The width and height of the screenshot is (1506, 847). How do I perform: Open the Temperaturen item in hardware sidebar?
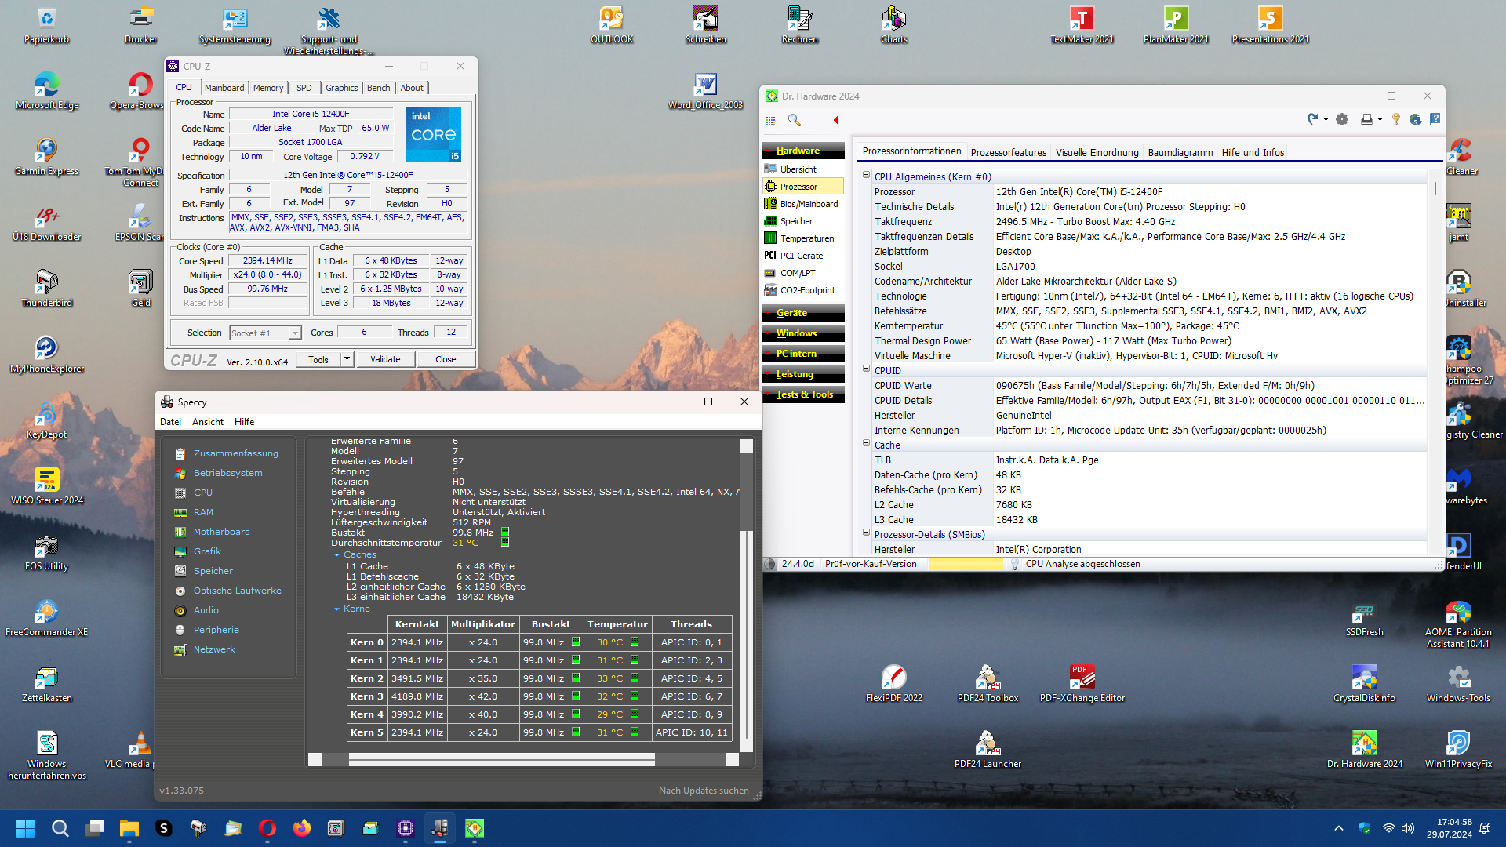point(806,238)
